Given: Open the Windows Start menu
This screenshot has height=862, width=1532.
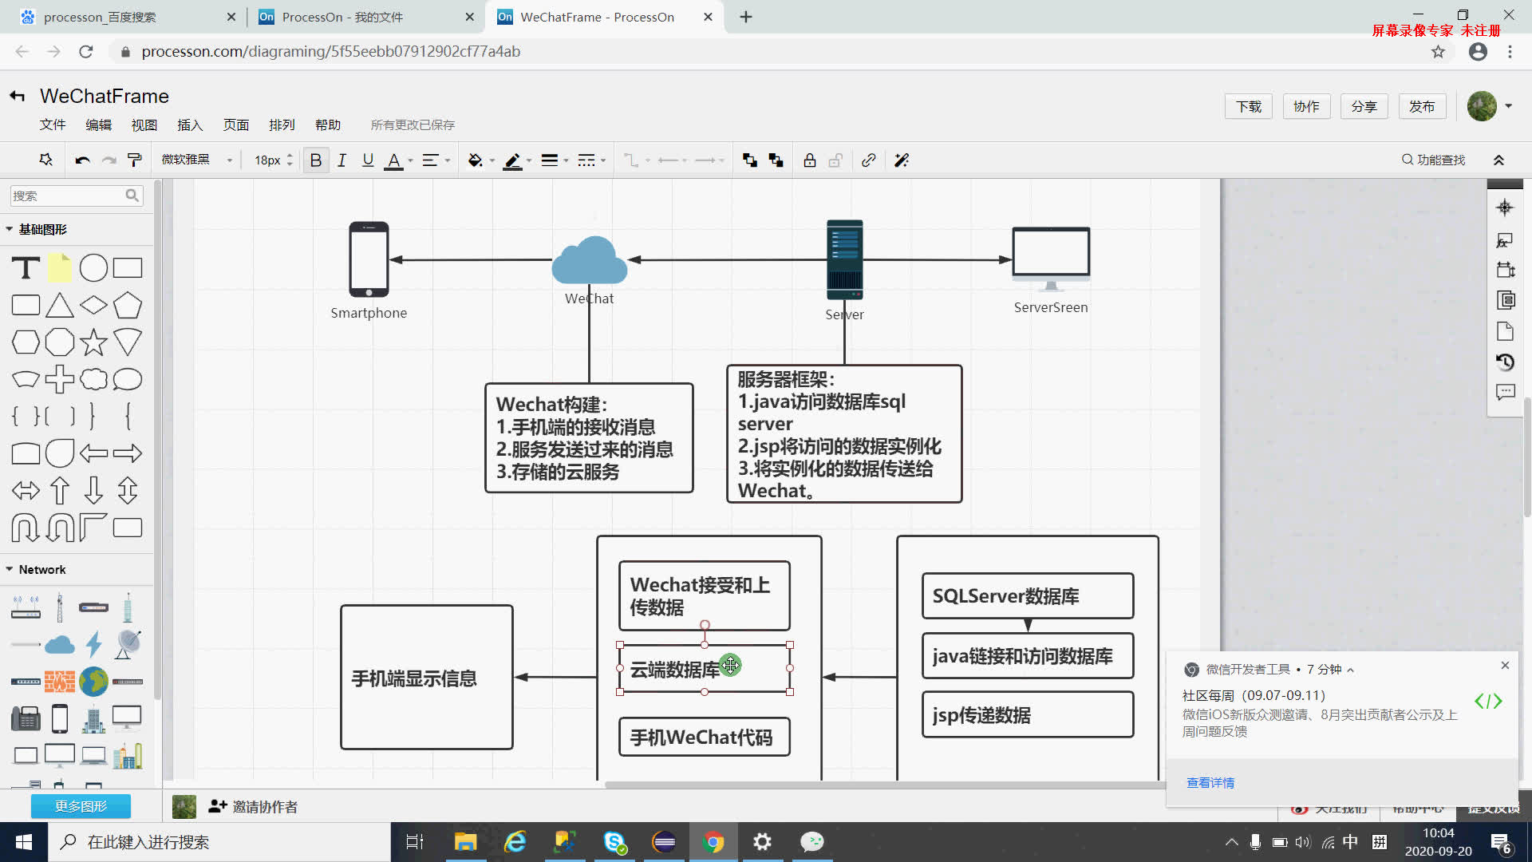Looking at the screenshot, I should click(24, 842).
